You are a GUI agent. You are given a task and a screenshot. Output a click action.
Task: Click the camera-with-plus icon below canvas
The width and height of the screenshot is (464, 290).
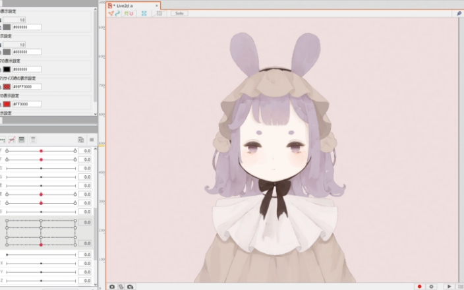pyautogui.click(x=130, y=287)
